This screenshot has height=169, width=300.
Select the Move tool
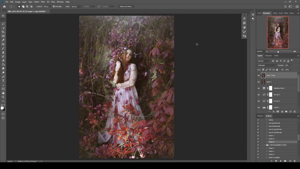(3, 16)
